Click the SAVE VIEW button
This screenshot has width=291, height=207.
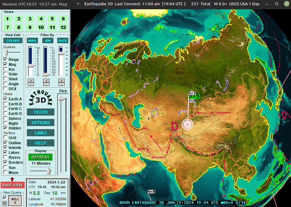pyautogui.click(x=12, y=185)
